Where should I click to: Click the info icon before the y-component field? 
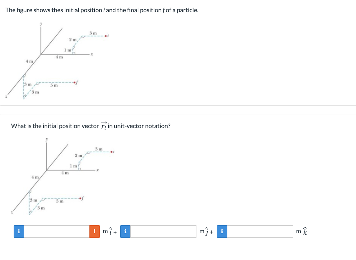(x=125, y=231)
